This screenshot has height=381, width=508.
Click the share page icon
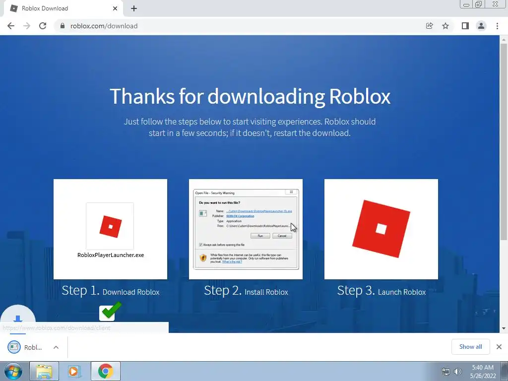(x=430, y=26)
